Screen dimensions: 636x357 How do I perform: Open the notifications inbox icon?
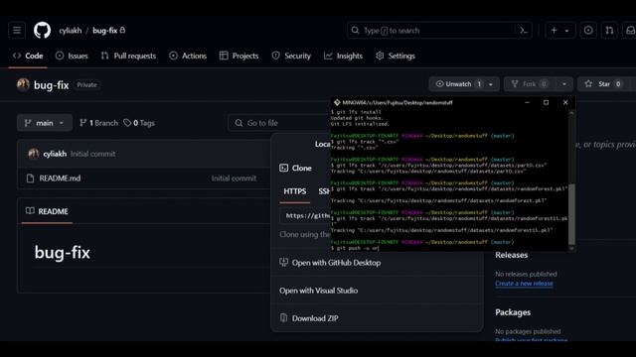(x=630, y=31)
